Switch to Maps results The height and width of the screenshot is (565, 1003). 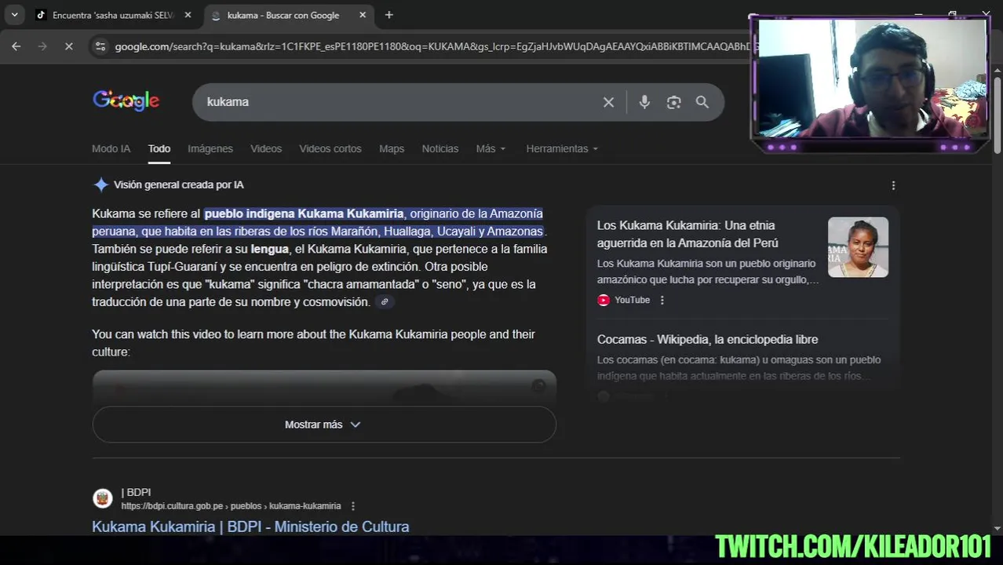[x=392, y=148]
